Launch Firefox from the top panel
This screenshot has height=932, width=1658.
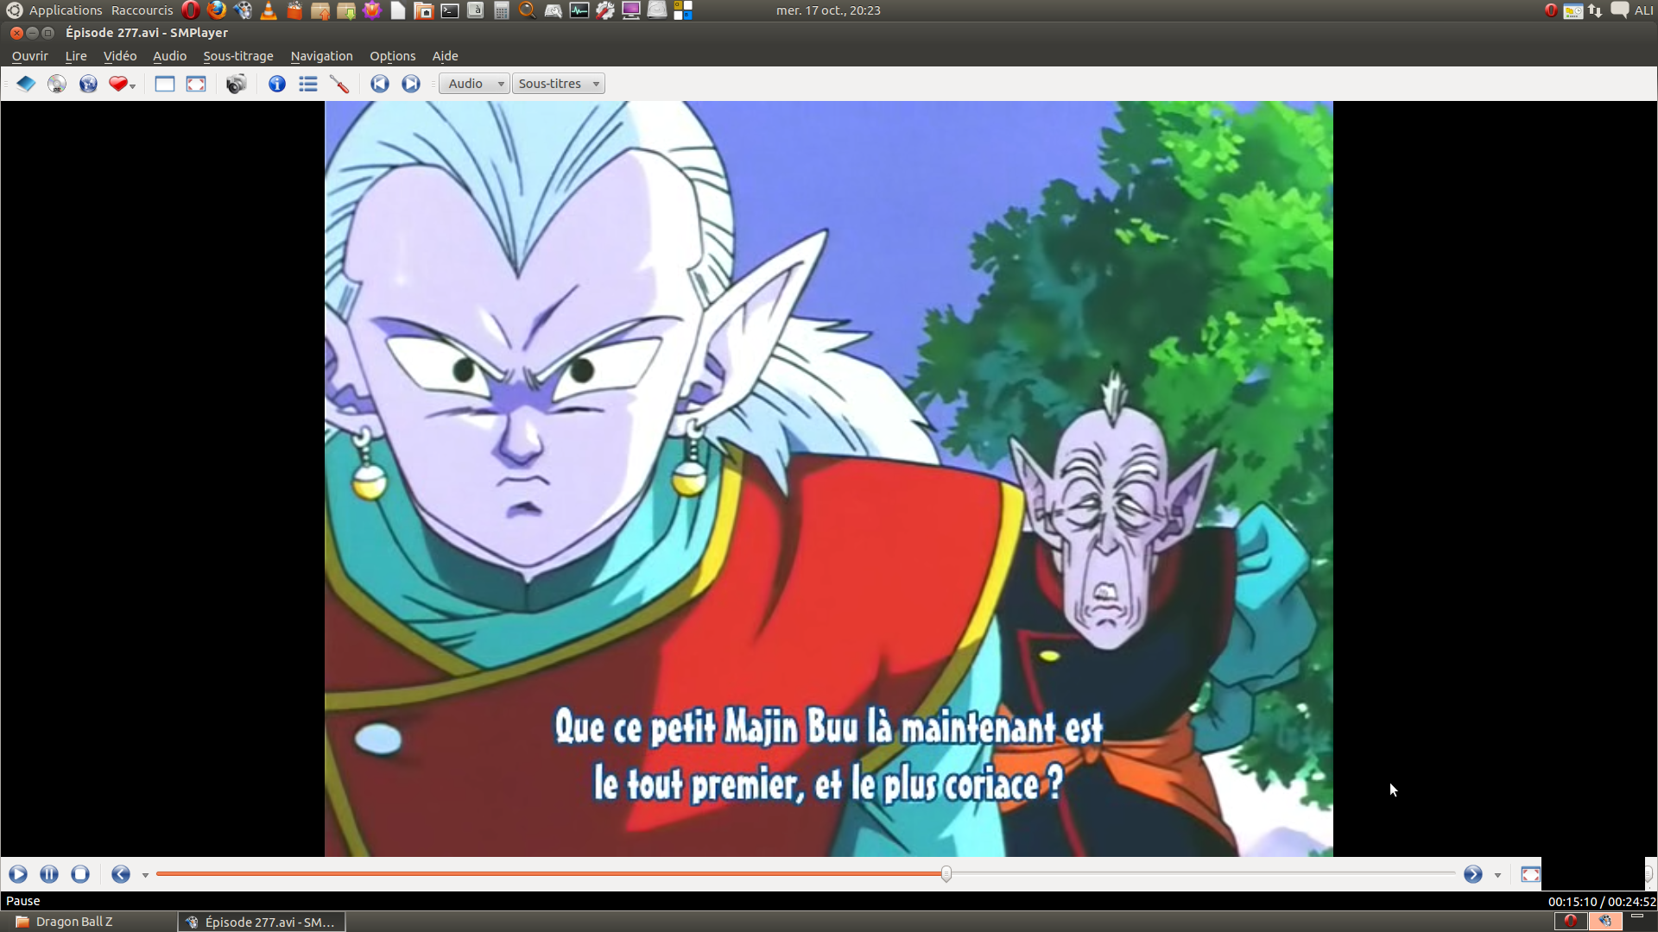(217, 10)
